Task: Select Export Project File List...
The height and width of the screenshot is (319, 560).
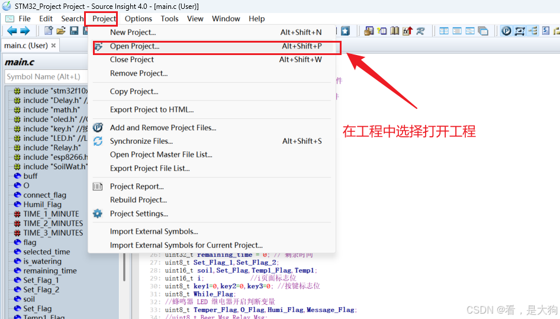Action: [211, 168]
